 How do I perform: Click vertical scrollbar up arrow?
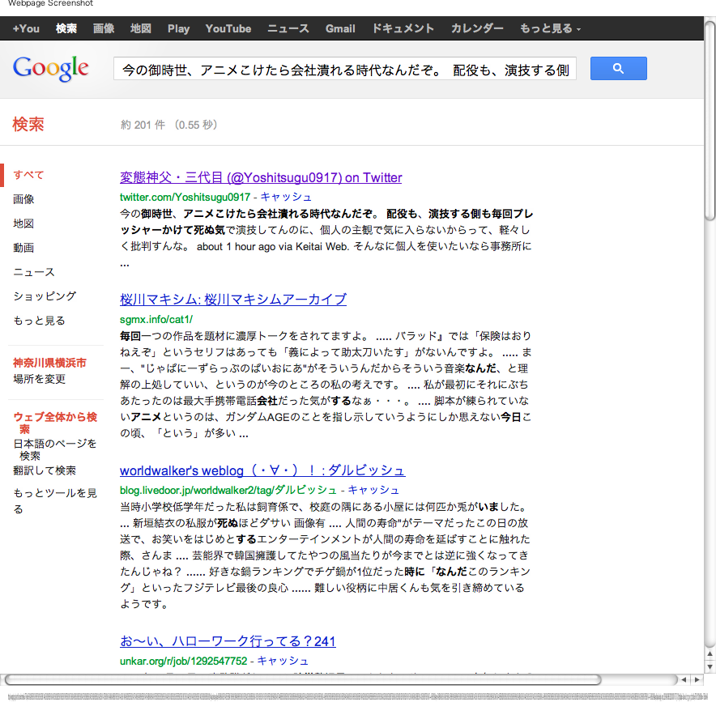click(710, 654)
